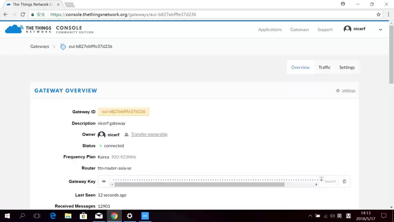Show hidden system tray icons
Screen dimensions: 394x222
310,216
